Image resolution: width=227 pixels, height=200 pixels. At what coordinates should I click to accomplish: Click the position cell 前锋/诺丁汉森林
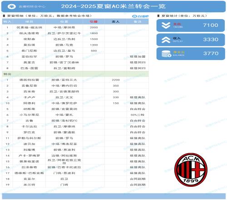(x=64, y=62)
